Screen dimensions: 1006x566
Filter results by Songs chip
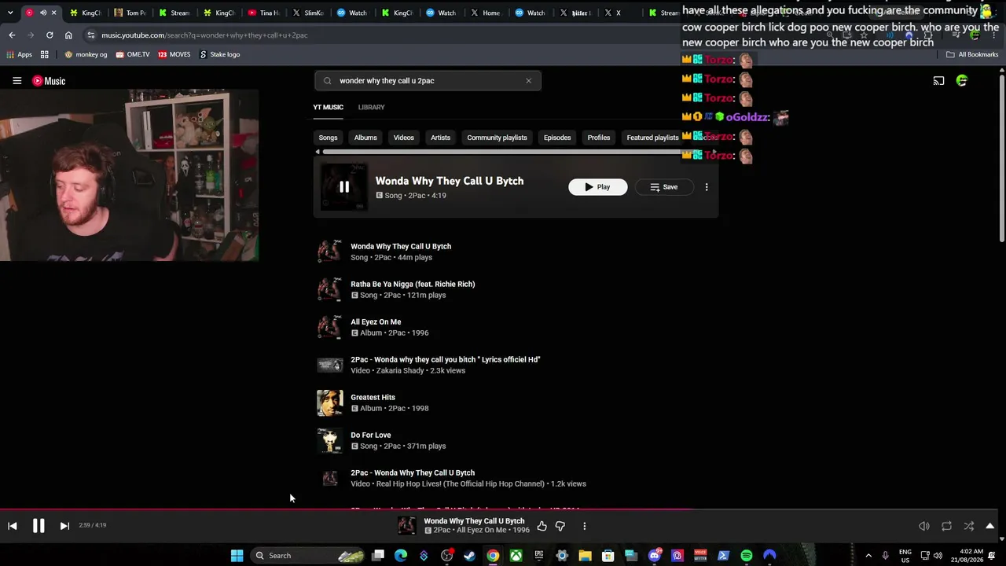(x=329, y=138)
